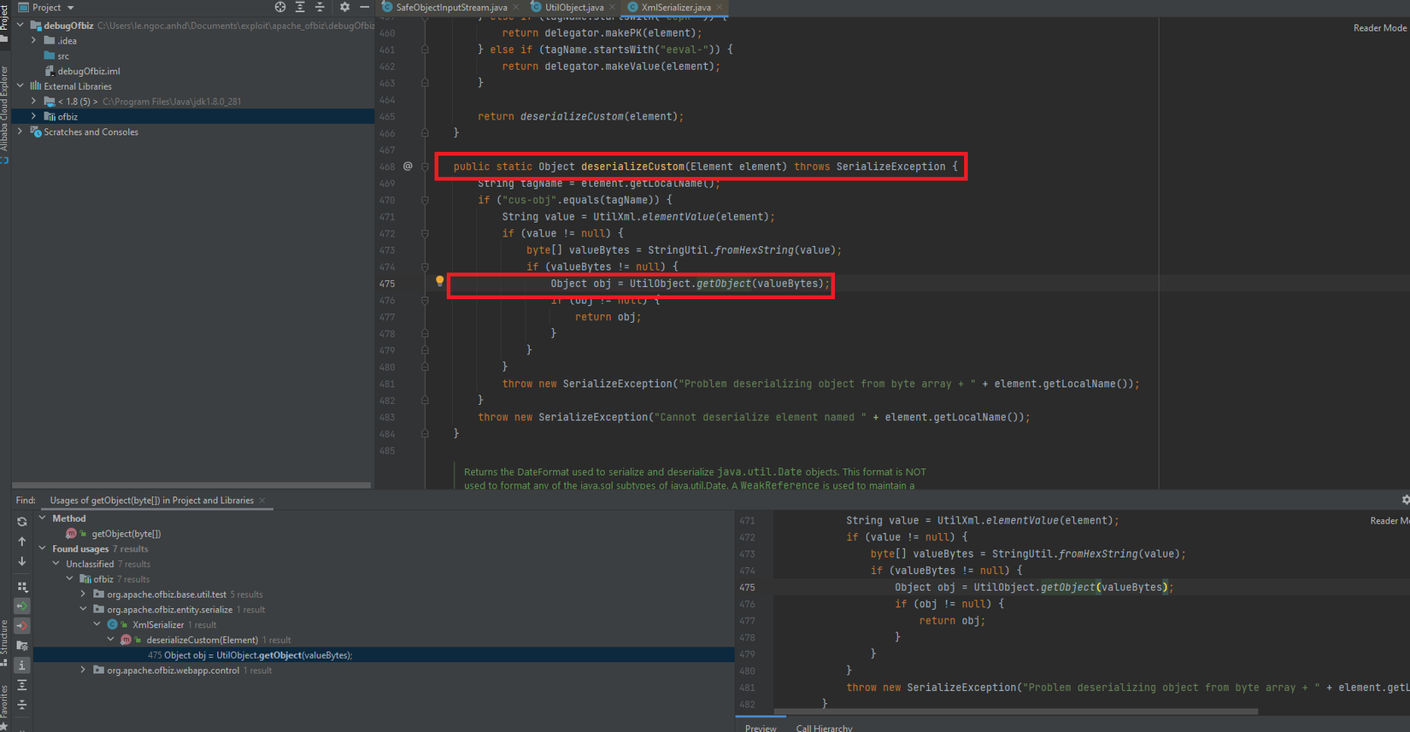
Task: Click Collapse All icon in Project panel header
Action: point(320,7)
